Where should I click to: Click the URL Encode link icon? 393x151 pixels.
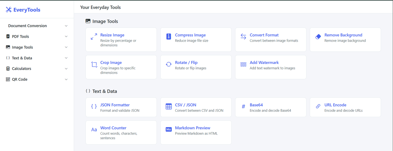(x=318, y=106)
